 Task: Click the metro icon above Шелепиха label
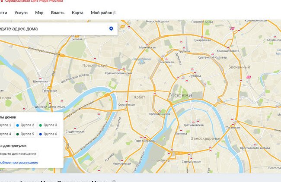(x=40, y=78)
